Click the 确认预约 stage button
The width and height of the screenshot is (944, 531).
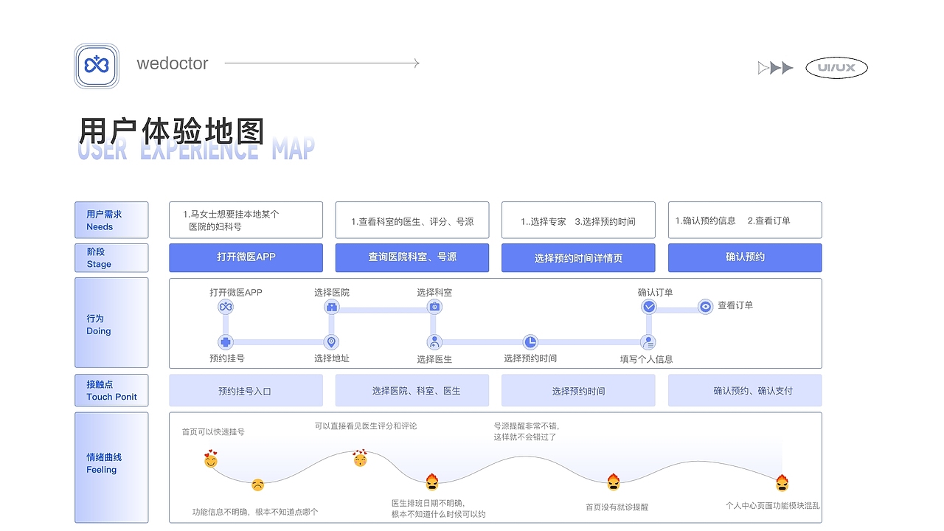coord(745,257)
